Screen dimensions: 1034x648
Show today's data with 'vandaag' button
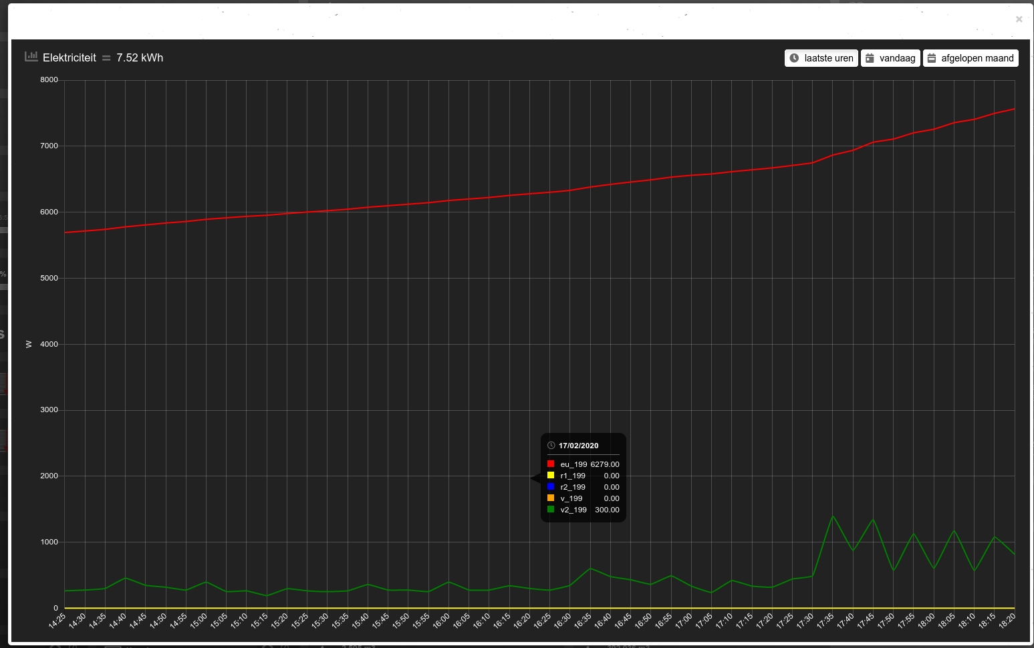[x=890, y=58]
